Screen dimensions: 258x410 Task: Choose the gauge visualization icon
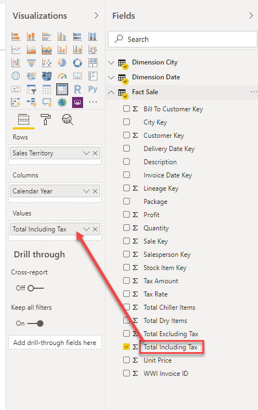[62, 76]
